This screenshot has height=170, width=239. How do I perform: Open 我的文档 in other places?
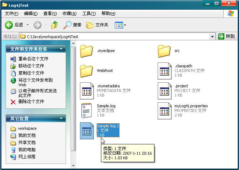pyautogui.click(x=27, y=135)
